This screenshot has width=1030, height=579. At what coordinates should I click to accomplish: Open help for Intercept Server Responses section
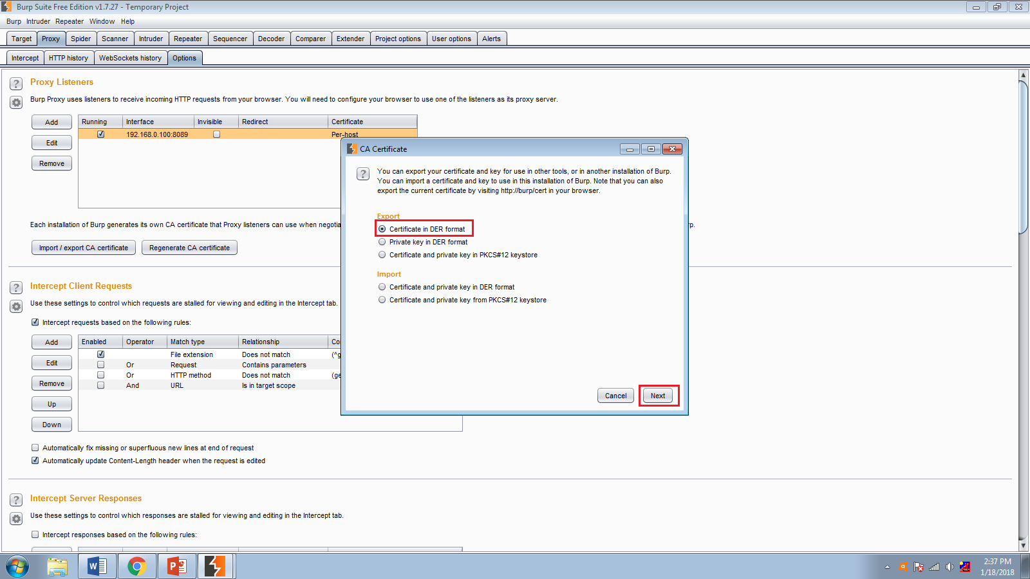tap(16, 500)
